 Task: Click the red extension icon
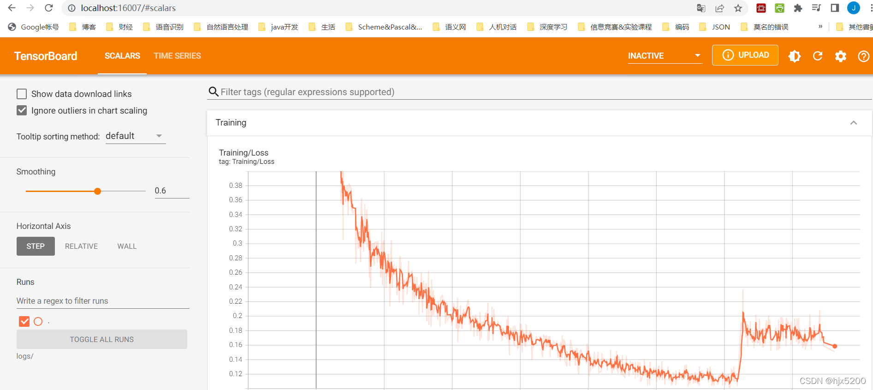pyautogui.click(x=761, y=8)
